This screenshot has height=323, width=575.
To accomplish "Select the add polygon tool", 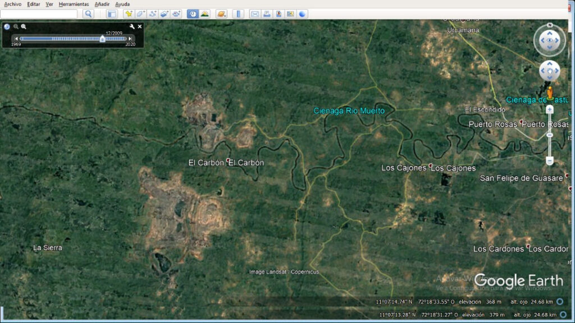I will point(141,14).
